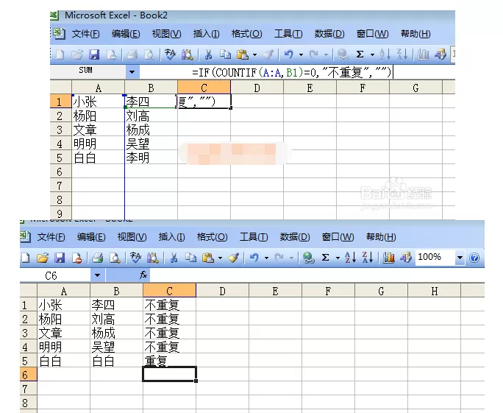Open the Undo history arrow in the lower Excel toolbar
503x413 pixels.
[266, 258]
